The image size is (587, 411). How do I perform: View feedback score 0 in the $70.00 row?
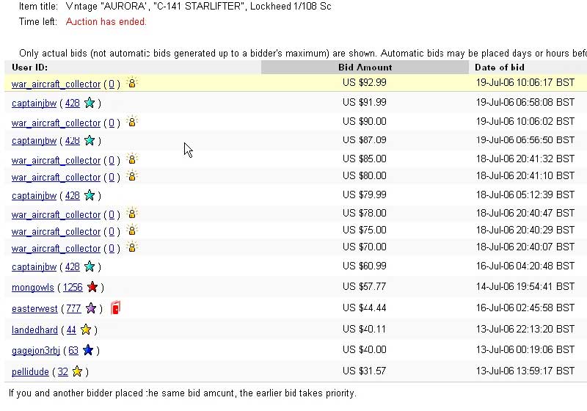[112, 249]
